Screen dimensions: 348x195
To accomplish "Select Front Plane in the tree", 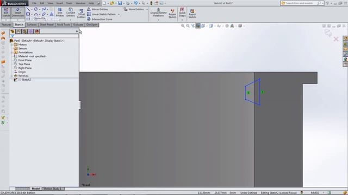I will 25,60.
